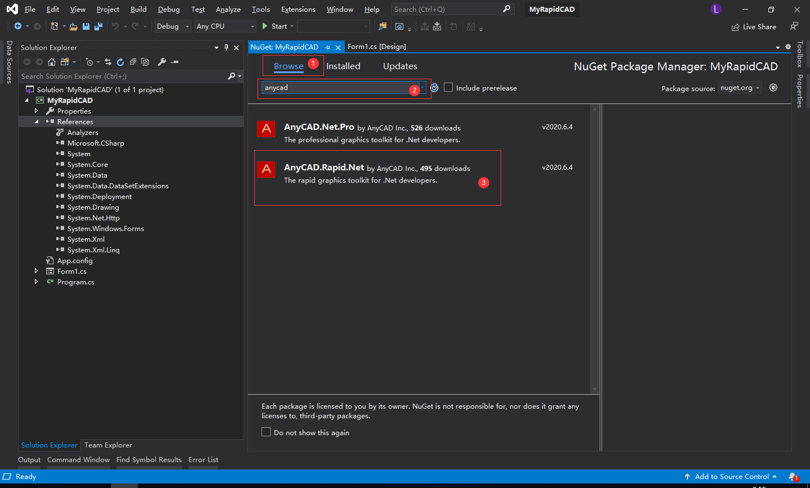Image resolution: width=810 pixels, height=488 pixels.
Task: Click the Home icon in Solution Explorer
Action: [x=51, y=62]
